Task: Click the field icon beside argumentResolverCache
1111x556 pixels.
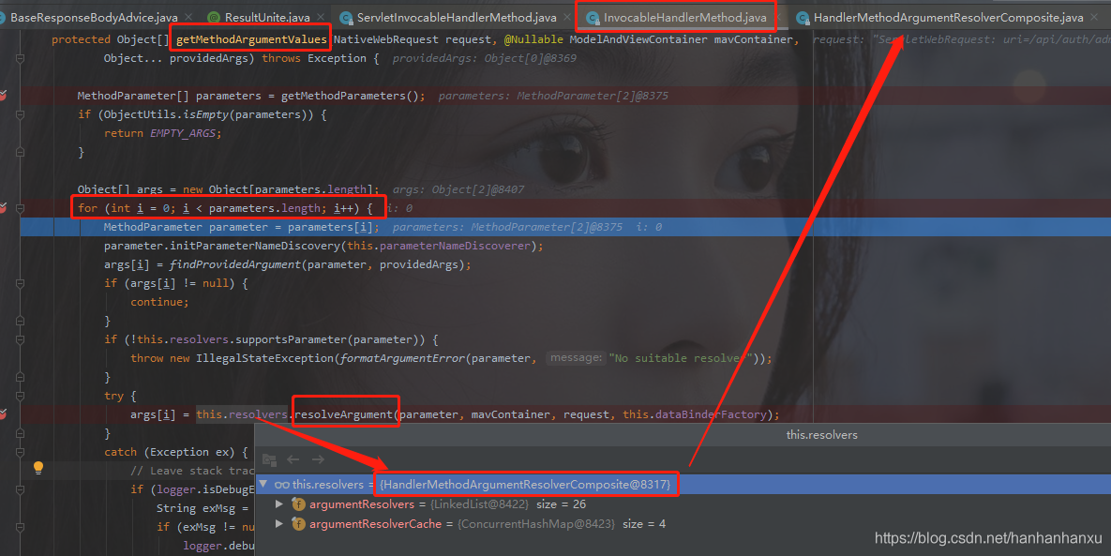Action: pyautogui.click(x=299, y=524)
